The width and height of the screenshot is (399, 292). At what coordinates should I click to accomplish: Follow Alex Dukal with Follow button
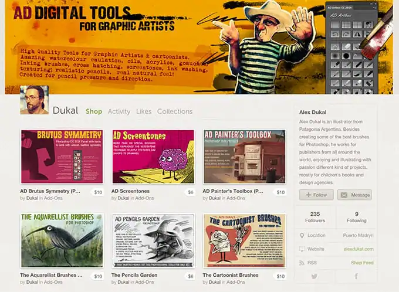[316, 195]
